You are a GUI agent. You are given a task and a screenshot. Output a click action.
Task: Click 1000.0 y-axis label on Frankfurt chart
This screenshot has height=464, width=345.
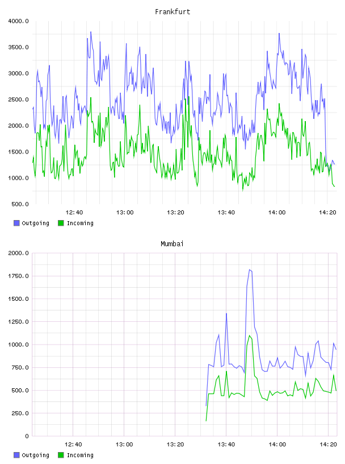pyautogui.click(x=18, y=178)
